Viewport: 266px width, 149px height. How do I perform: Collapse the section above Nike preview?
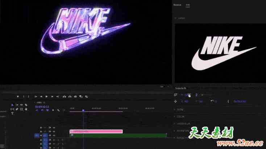(175, 18)
